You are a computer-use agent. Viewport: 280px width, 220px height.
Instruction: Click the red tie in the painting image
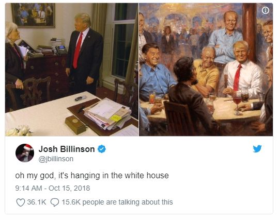pos(237,78)
